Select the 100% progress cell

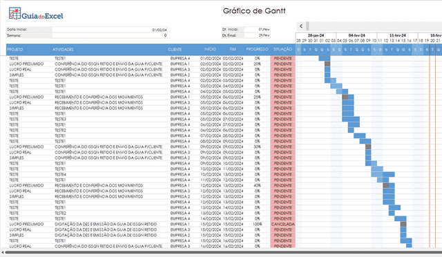(x=257, y=225)
